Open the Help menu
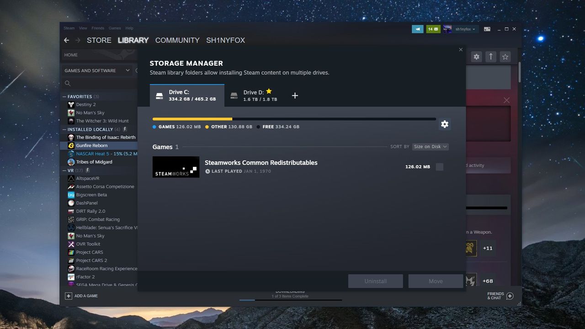585x329 pixels. 129,28
